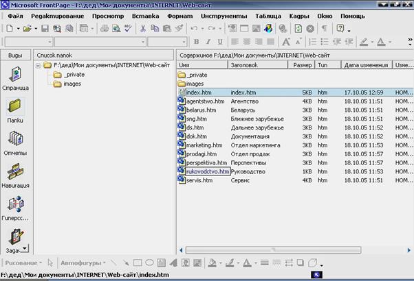This screenshot has height=281, width=414.
Task: Expand the Open button dropdown arrow
Action: click(36, 28)
